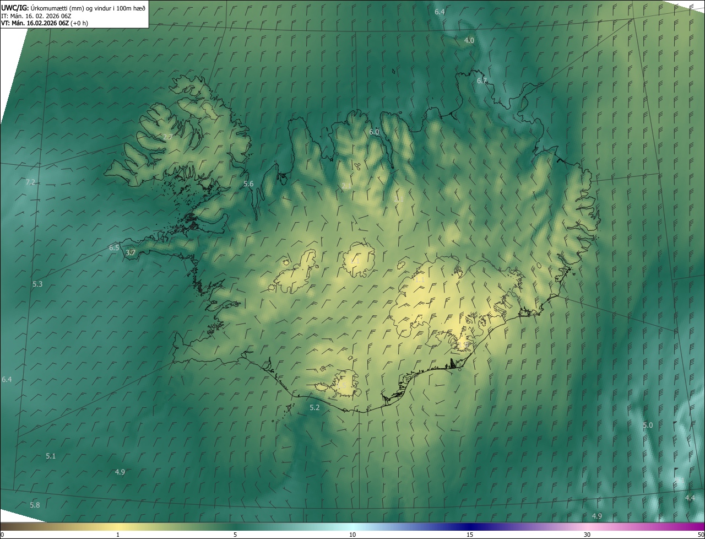The width and height of the screenshot is (705, 539).
Task: Click the 1.1 value label on Vatnajökull glacier
Action: (x=420, y=280)
